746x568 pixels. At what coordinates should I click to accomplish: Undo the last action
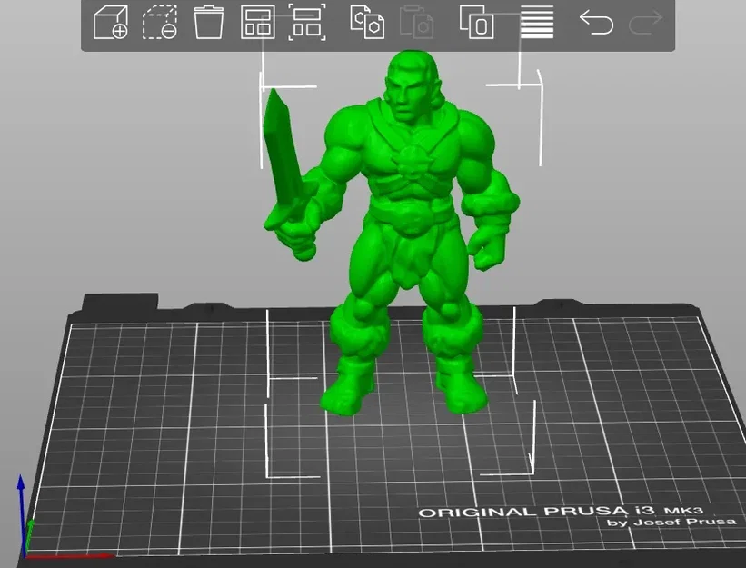point(597,25)
